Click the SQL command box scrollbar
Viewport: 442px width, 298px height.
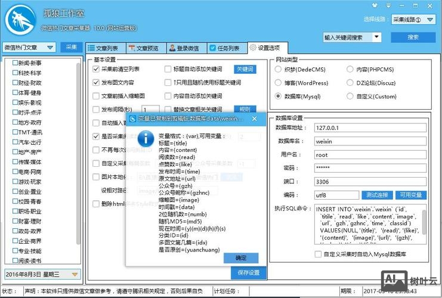coord(424,222)
